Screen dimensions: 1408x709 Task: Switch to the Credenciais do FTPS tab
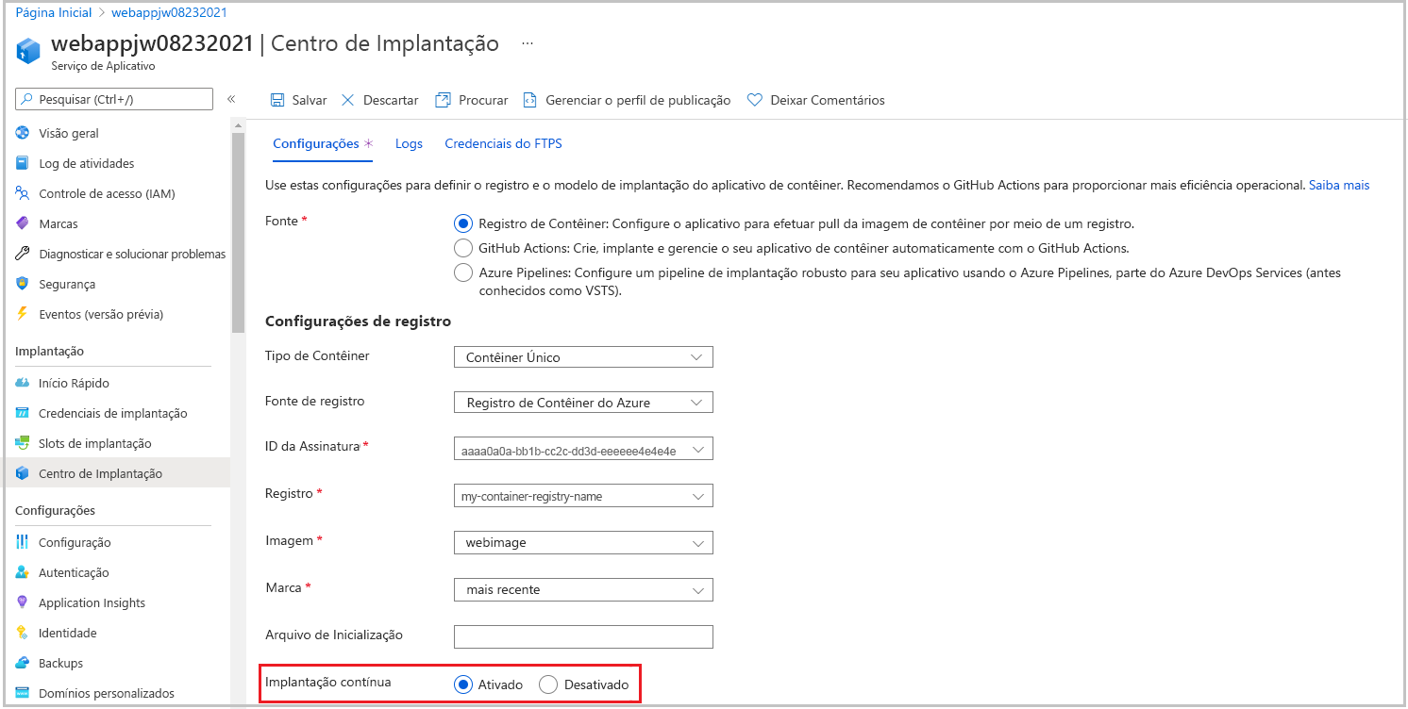pyautogui.click(x=503, y=143)
